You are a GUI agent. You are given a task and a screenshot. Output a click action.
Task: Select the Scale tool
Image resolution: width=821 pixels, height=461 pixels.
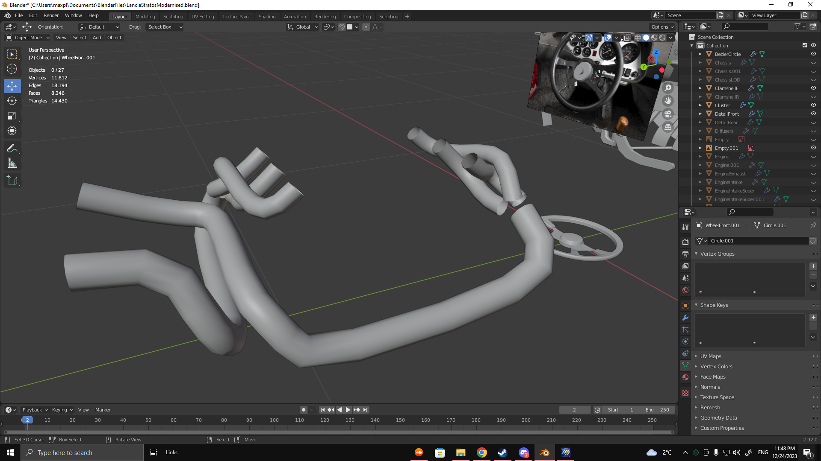click(12, 116)
